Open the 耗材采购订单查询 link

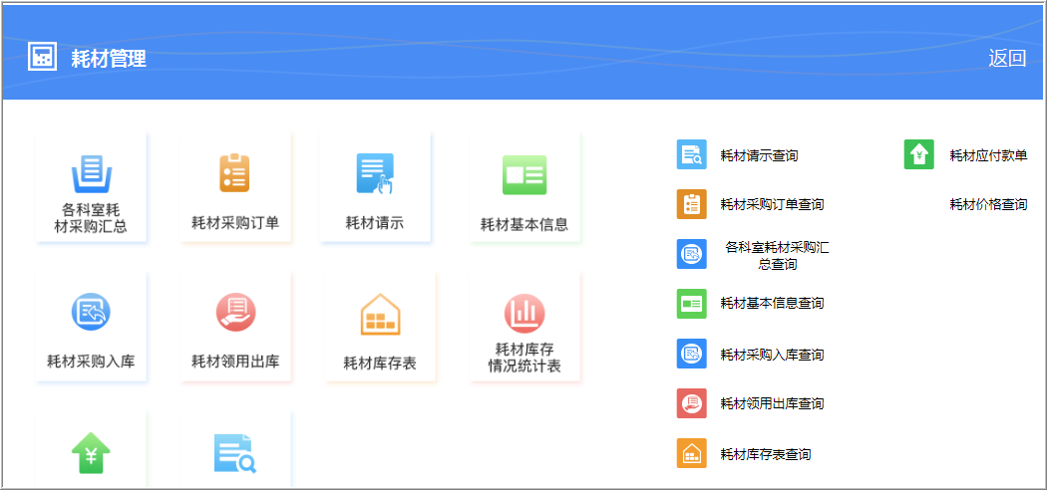(x=772, y=205)
